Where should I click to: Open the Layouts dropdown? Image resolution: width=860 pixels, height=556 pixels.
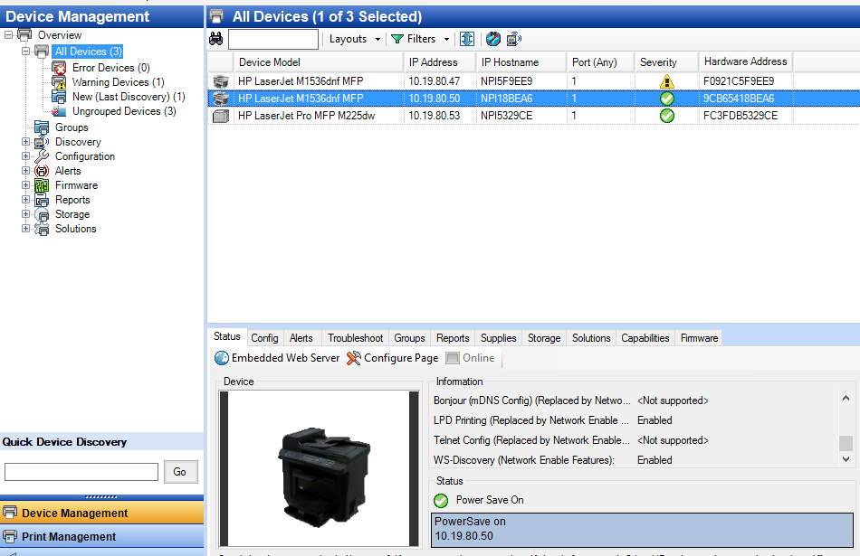pos(354,39)
